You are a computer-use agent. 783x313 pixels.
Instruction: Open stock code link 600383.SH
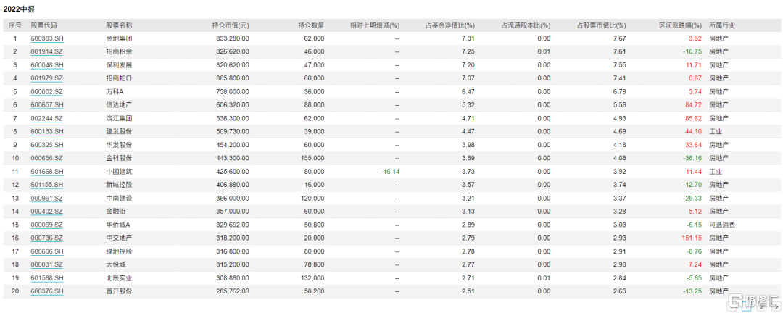[x=47, y=38]
